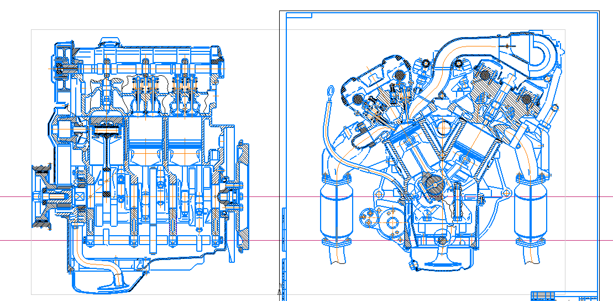Click the flywheel on the longitudinal section's right end
This screenshot has height=301, width=613.
pos(242,196)
